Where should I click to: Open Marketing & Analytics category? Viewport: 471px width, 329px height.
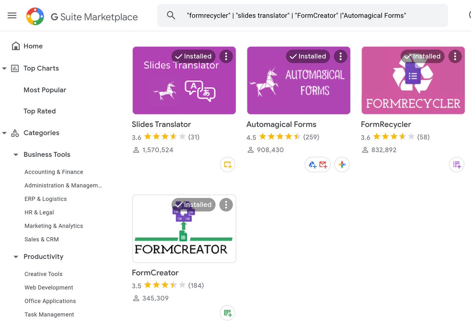[x=54, y=226]
